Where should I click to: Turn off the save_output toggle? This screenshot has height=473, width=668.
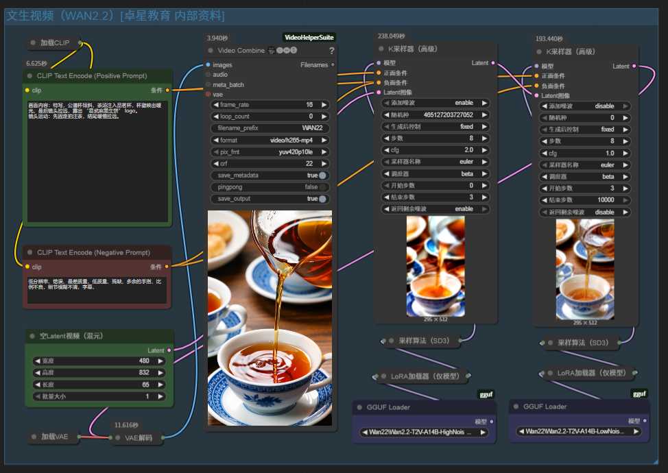[x=322, y=199]
